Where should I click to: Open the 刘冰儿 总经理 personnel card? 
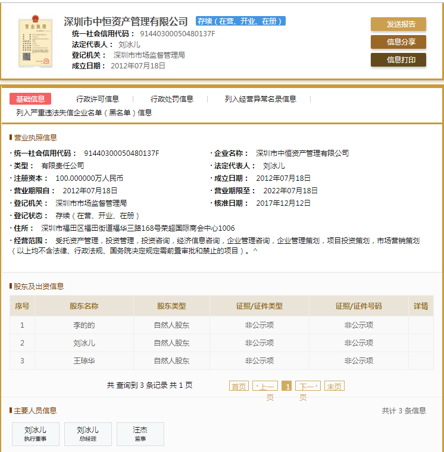point(87,434)
